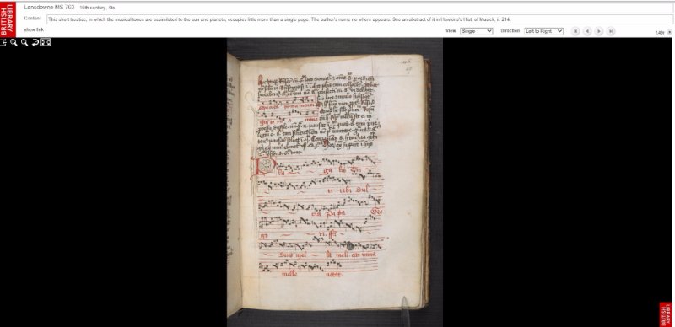Click the manuscript page image in viewer

(x=334, y=183)
